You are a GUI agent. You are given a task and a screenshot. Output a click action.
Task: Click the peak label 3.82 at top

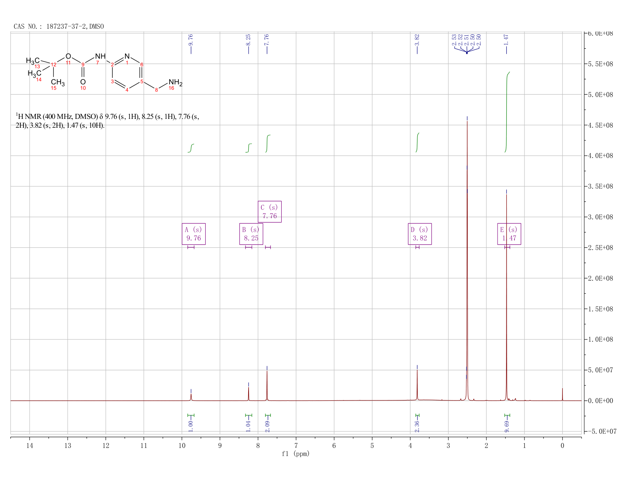coord(417,39)
